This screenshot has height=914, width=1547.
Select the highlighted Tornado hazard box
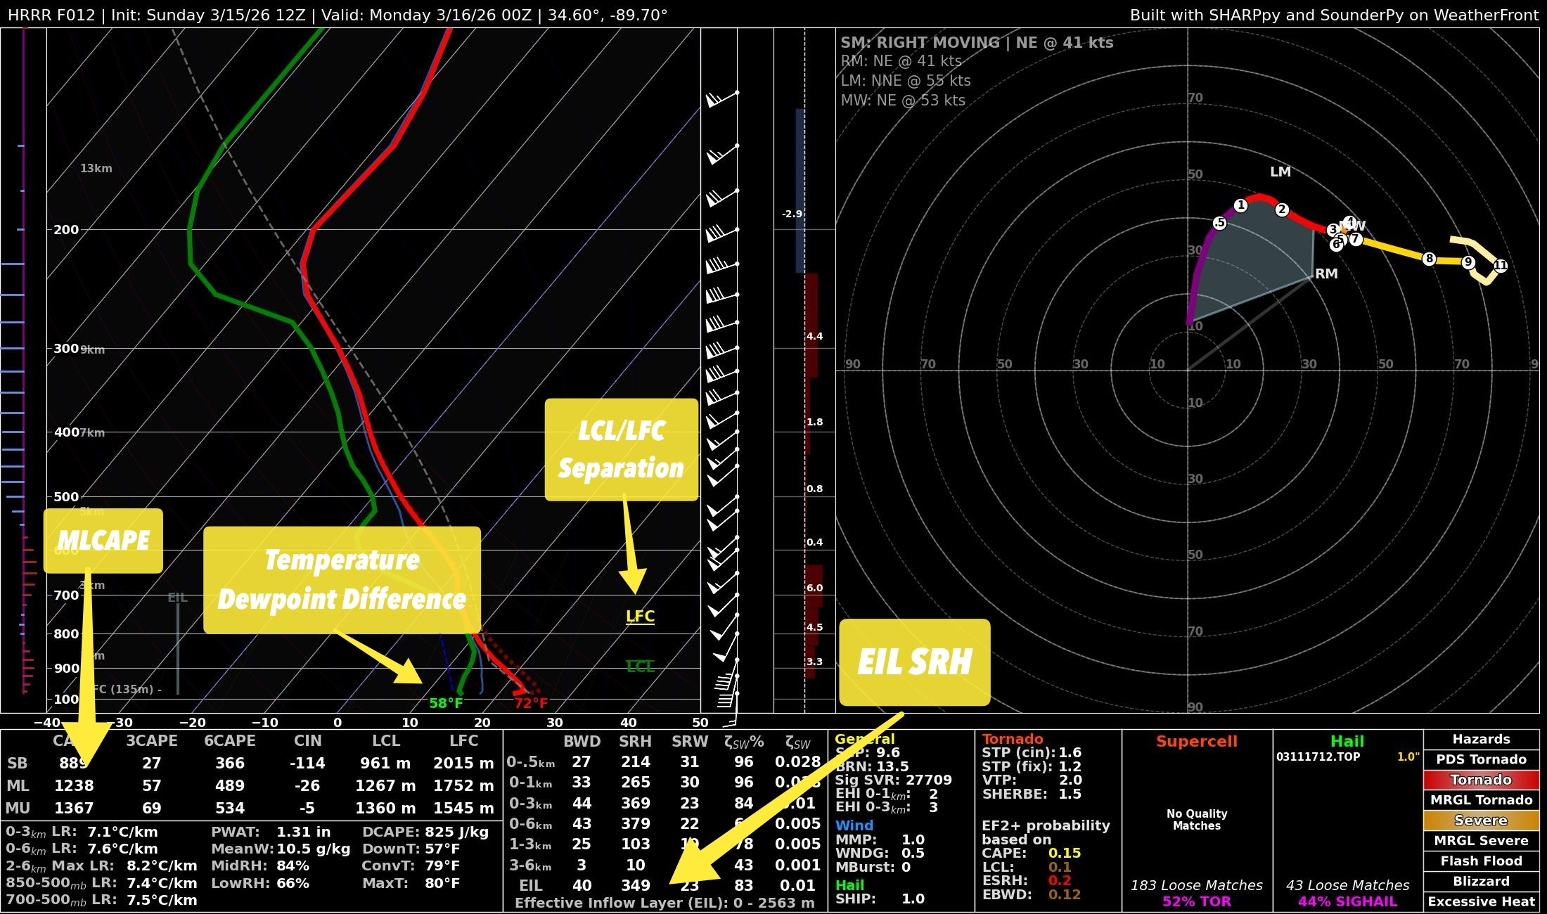1481,780
